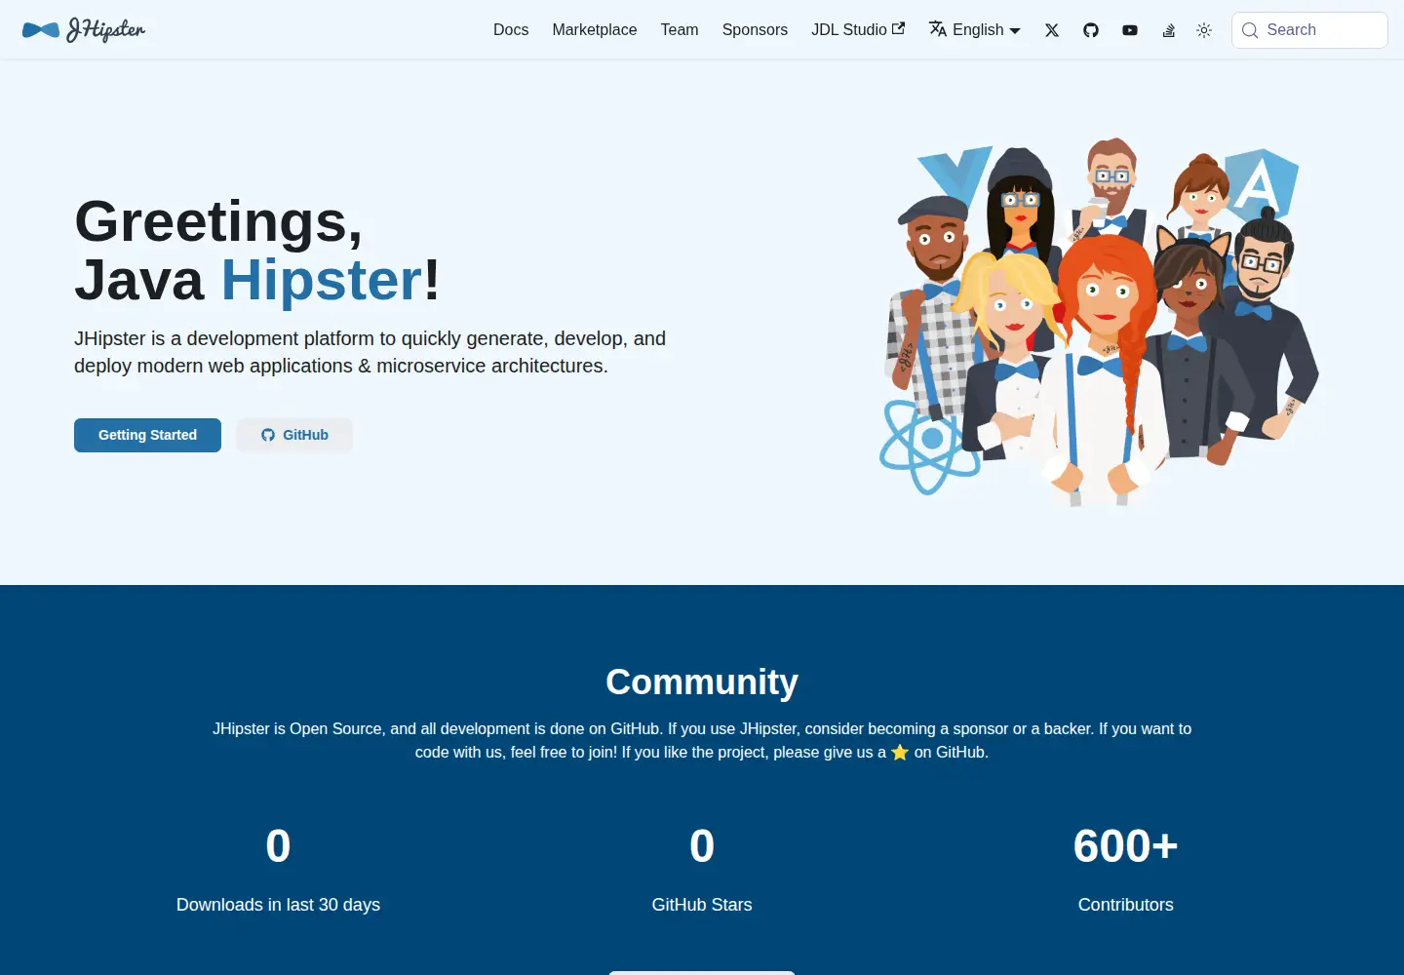Click the "GitHub Stars" label
Image resolution: width=1404 pixels, height=975 pixels.
pyautogui.click(x=702, y=905)
